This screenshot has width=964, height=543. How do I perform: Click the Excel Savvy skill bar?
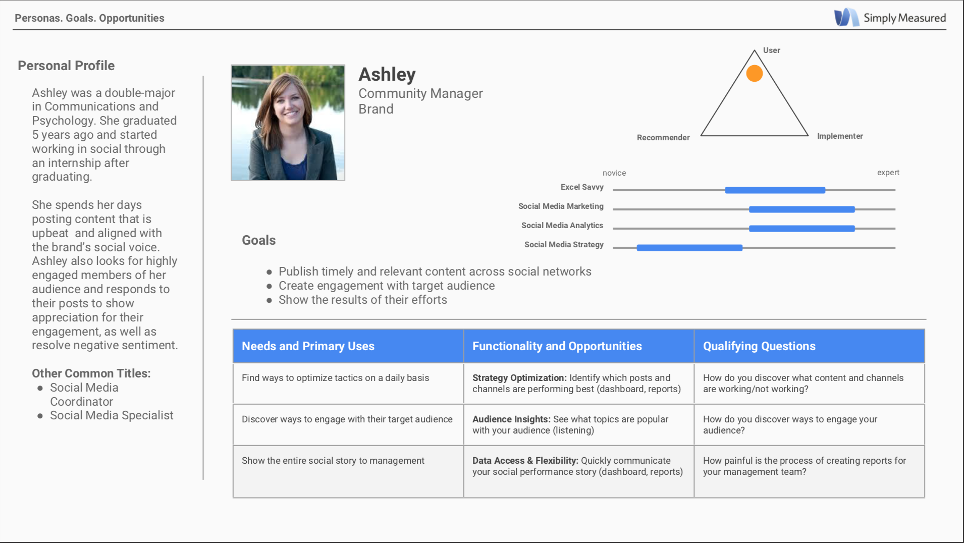[x=775, y=190]
